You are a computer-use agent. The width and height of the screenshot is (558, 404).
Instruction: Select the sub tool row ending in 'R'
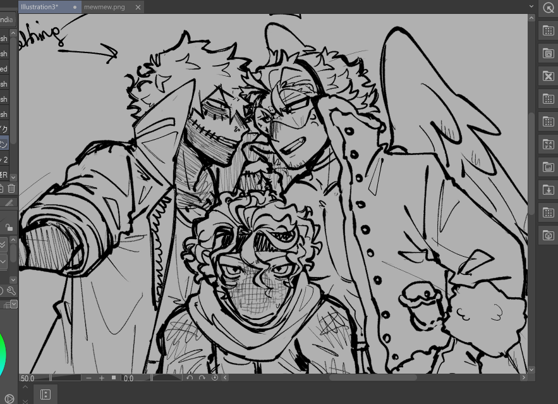pos(4,174)
